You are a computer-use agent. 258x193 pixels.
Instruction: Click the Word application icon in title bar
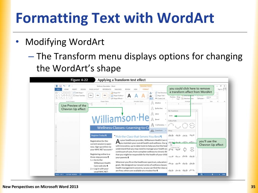[x=57, y=86]
